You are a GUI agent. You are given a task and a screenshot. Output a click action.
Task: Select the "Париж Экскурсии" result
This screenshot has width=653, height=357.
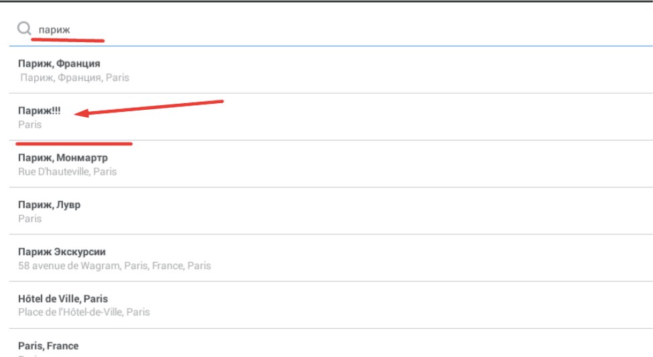pos(62,252)
